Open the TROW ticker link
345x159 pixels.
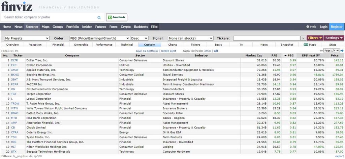[x=15, y=103]
